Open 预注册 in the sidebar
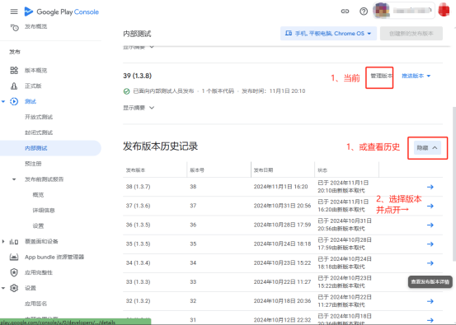456x325 pixels. 33,164
